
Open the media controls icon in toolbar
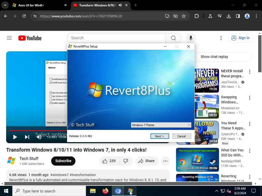point(219,16)
